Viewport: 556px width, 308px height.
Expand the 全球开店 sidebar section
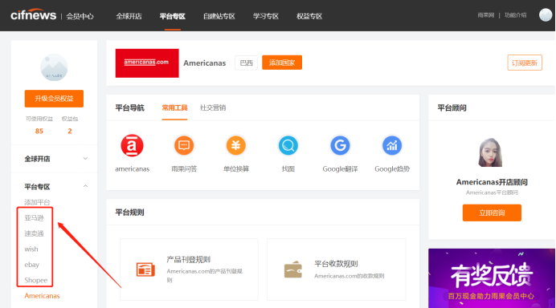click(x=54, y=159)
